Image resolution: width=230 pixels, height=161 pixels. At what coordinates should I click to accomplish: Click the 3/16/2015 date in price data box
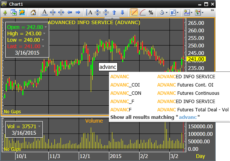27,53
